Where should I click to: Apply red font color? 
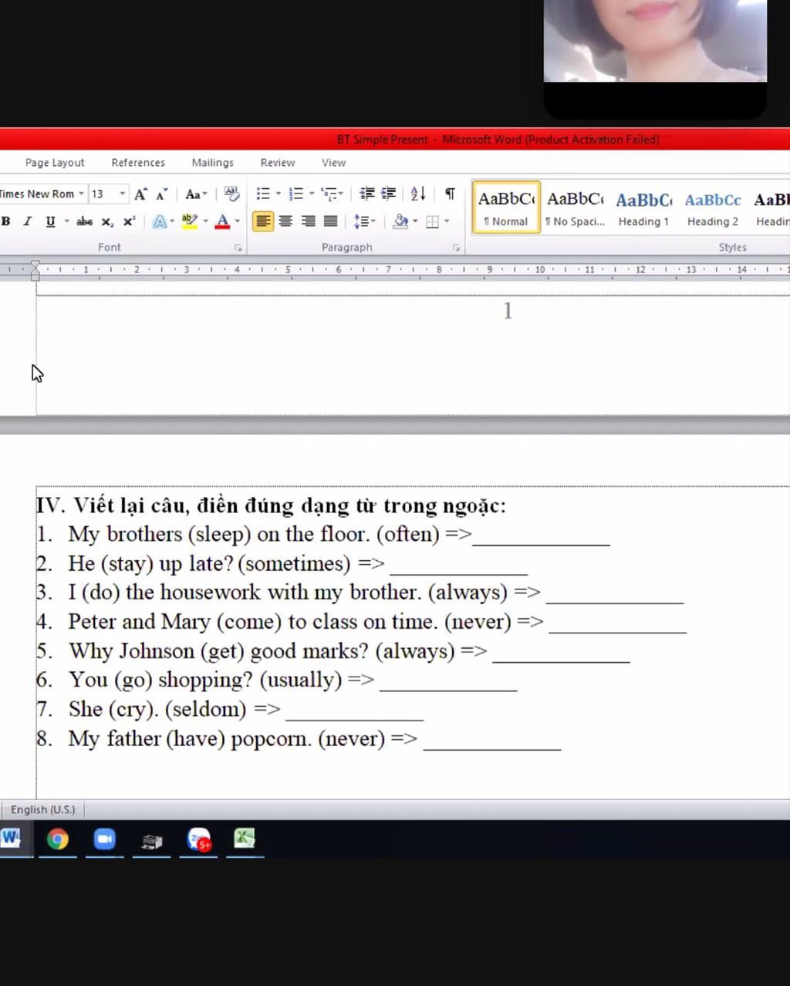pos(222,221)
